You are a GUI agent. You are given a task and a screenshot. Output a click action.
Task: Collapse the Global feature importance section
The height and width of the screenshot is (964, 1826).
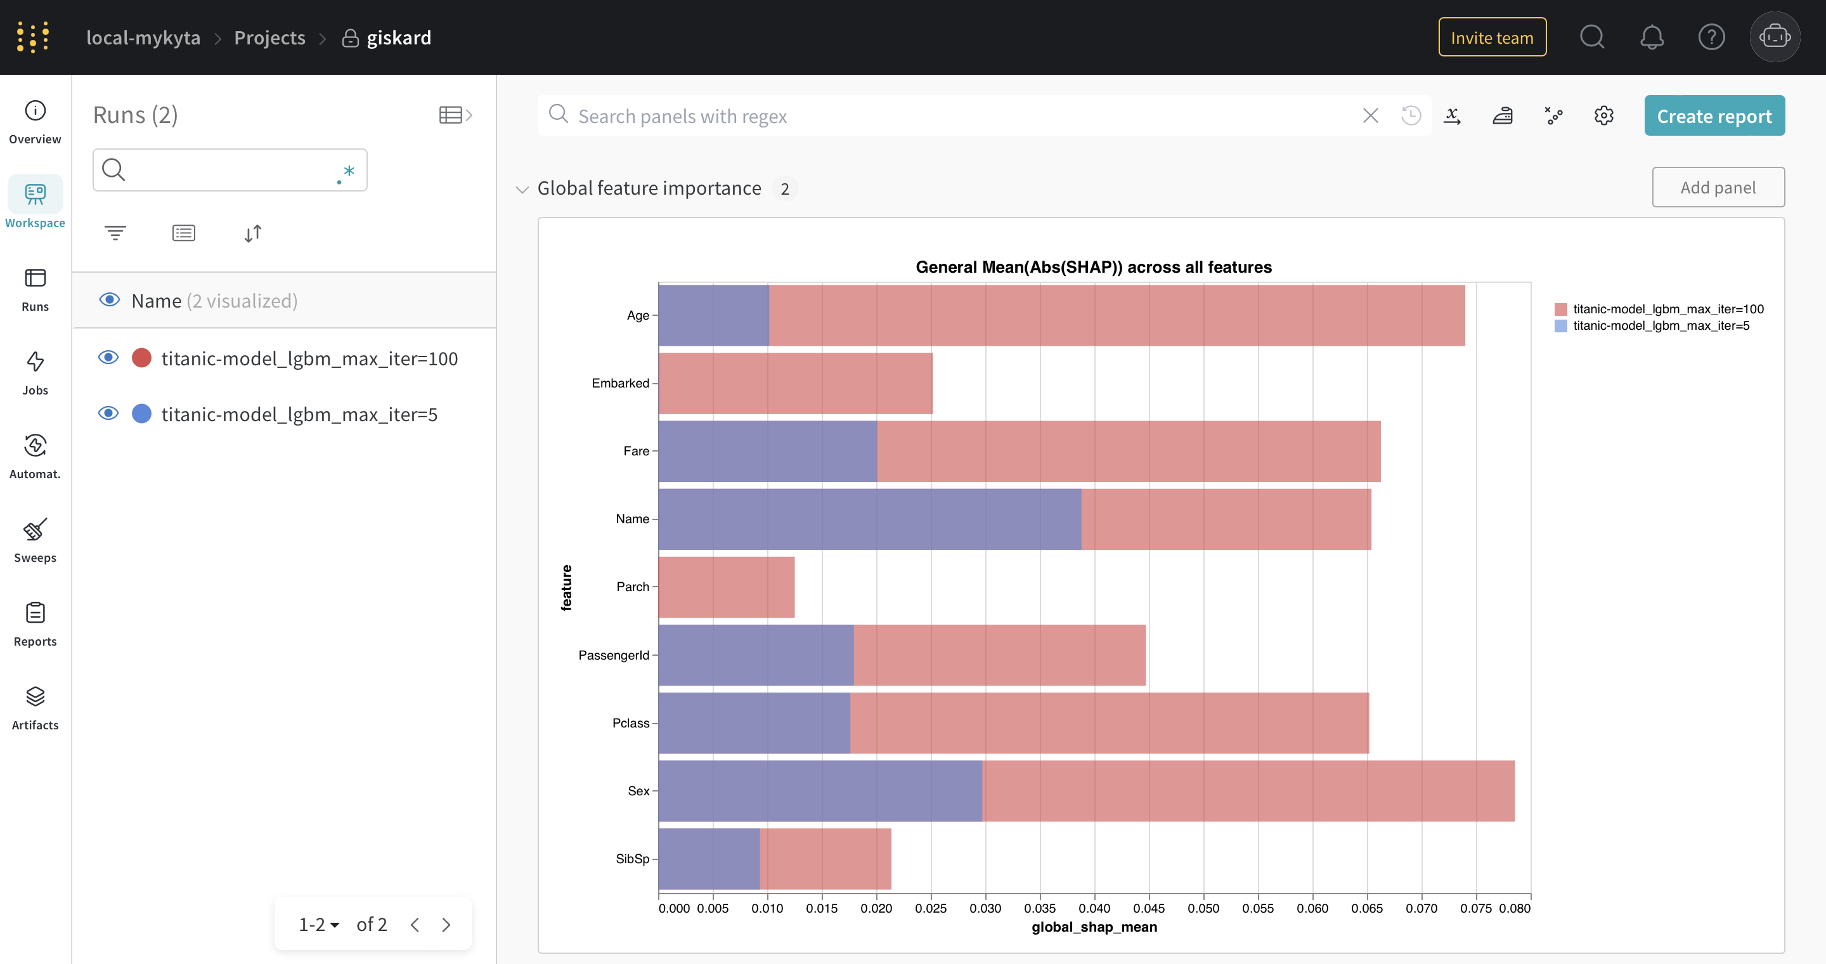[522, 189]
